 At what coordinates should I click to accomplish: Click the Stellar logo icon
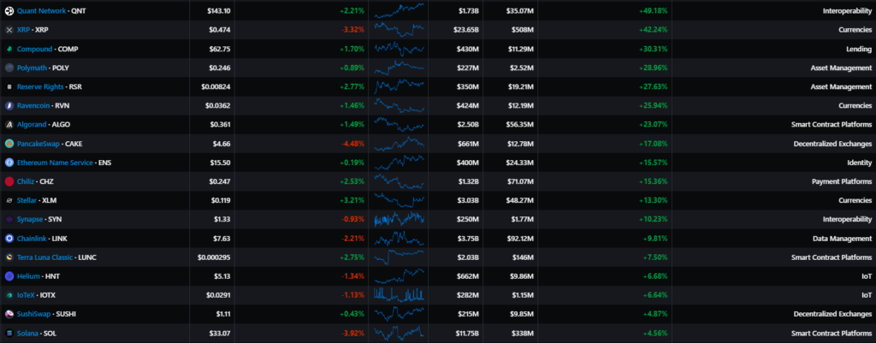(x=9, y=200)
